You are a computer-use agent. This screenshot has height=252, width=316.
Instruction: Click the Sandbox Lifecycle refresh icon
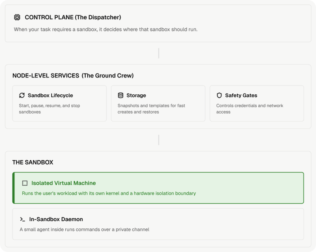tap(22, 96)
